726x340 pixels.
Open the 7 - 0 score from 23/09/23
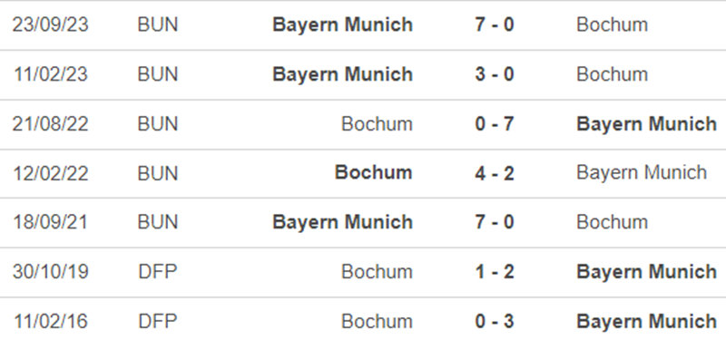[x=495, y=24]
